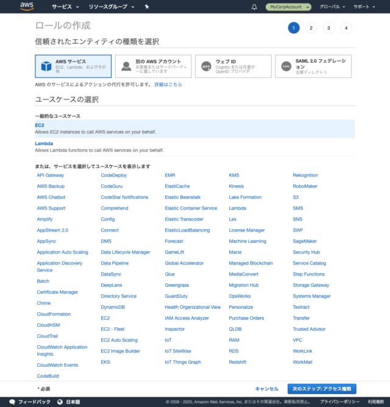390x407 pixels.
Task: Select the Health Organizational View service
Action: tap(193, 307)
